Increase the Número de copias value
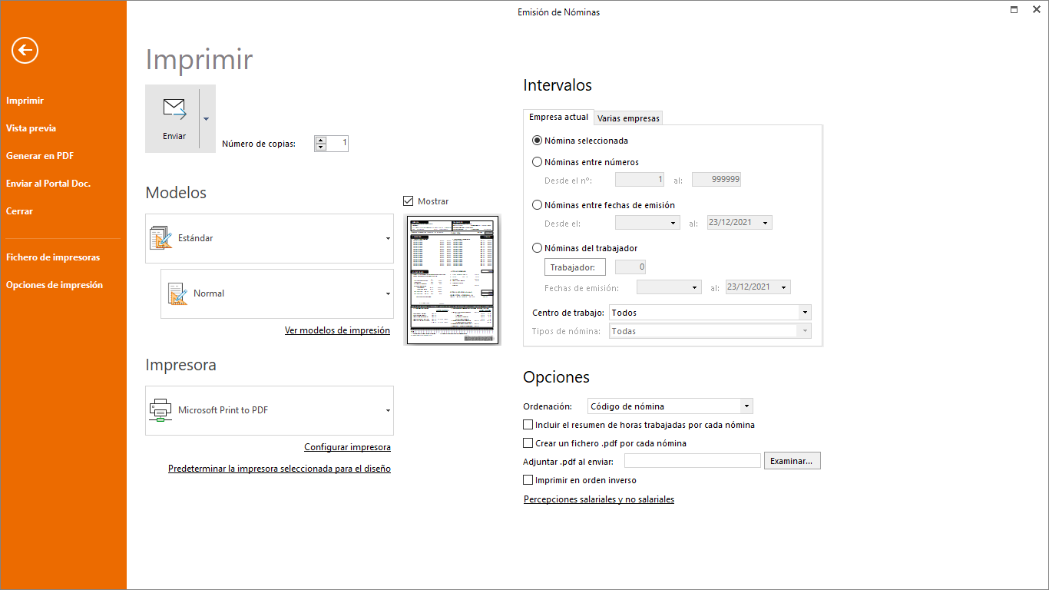 320,140
